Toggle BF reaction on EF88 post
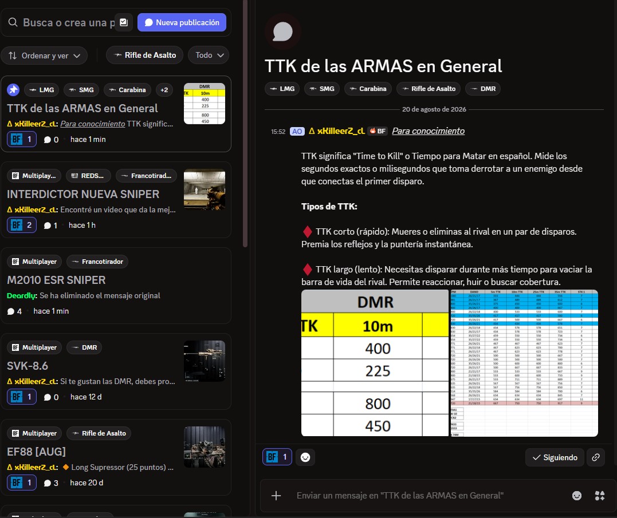 22,483
